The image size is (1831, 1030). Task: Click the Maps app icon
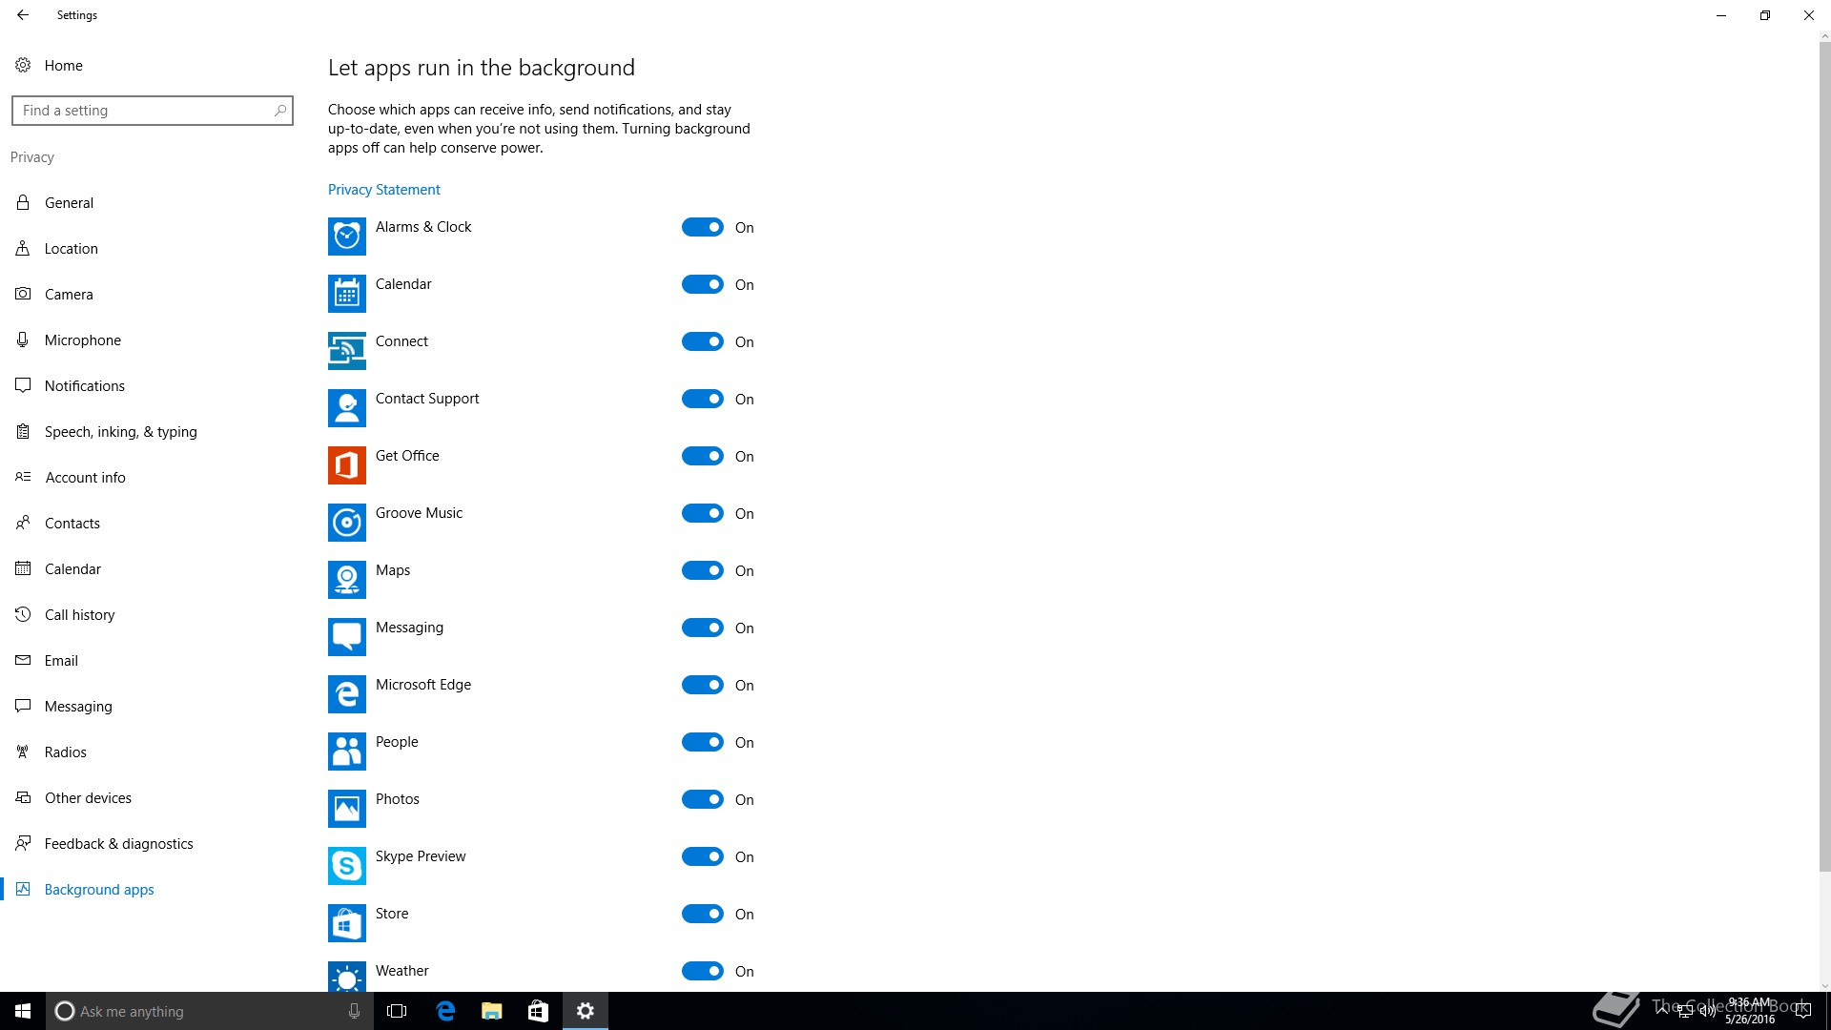[346, 580]
